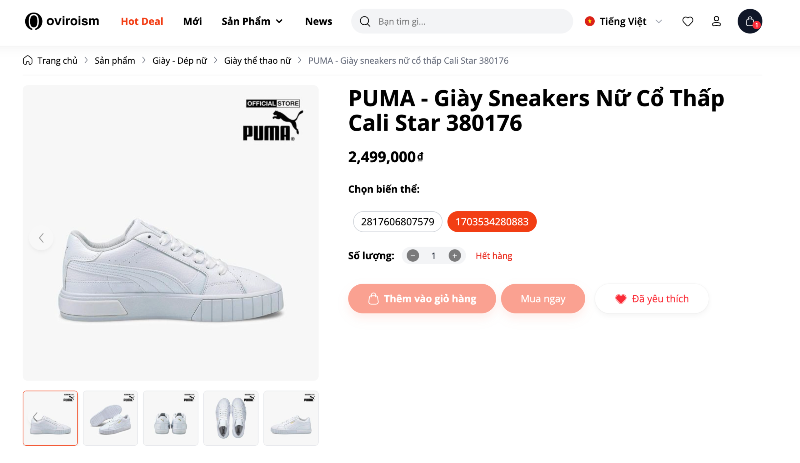Image resolution: width=800 pixels, height=463 pixels.
Task: Open the News menu item
Action: (318, 21)
